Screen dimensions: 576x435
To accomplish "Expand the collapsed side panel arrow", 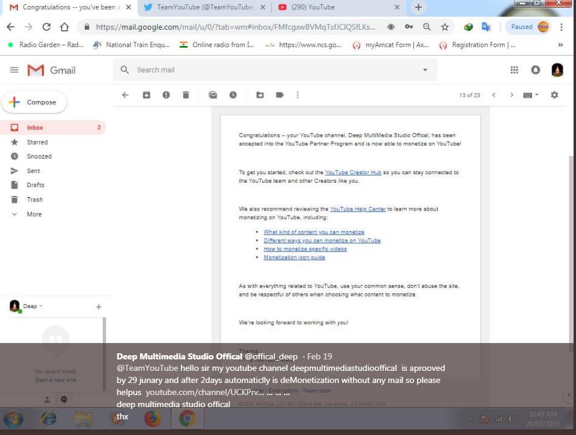I will click(x=569, y=395).
